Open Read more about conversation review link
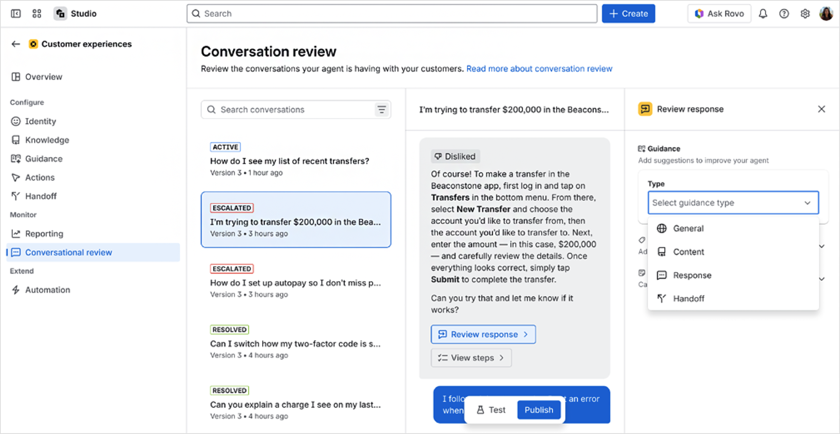Screen dimensions: 840x434 [x=539, y=69]
